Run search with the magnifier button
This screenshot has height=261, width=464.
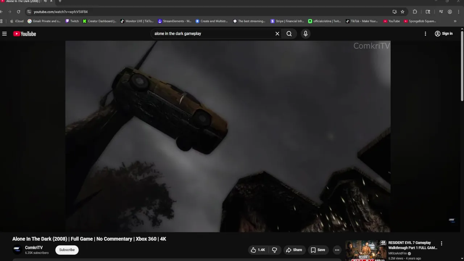pos(289,34)
